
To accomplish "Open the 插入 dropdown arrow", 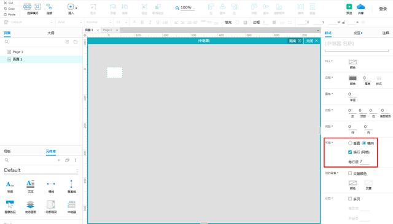I will (x=76, y=8).
